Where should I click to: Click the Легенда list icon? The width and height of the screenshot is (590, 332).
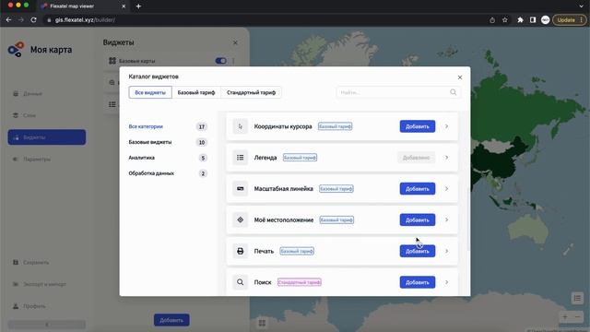pos(240,158)
